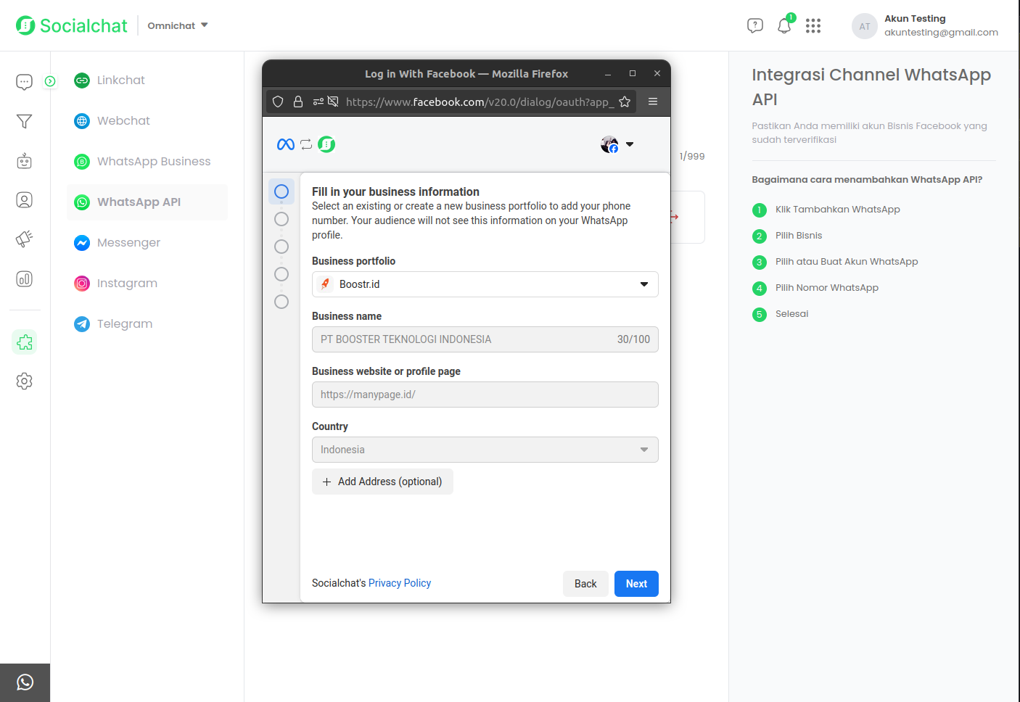Open the settings gear in sidebar

point(24,381)
